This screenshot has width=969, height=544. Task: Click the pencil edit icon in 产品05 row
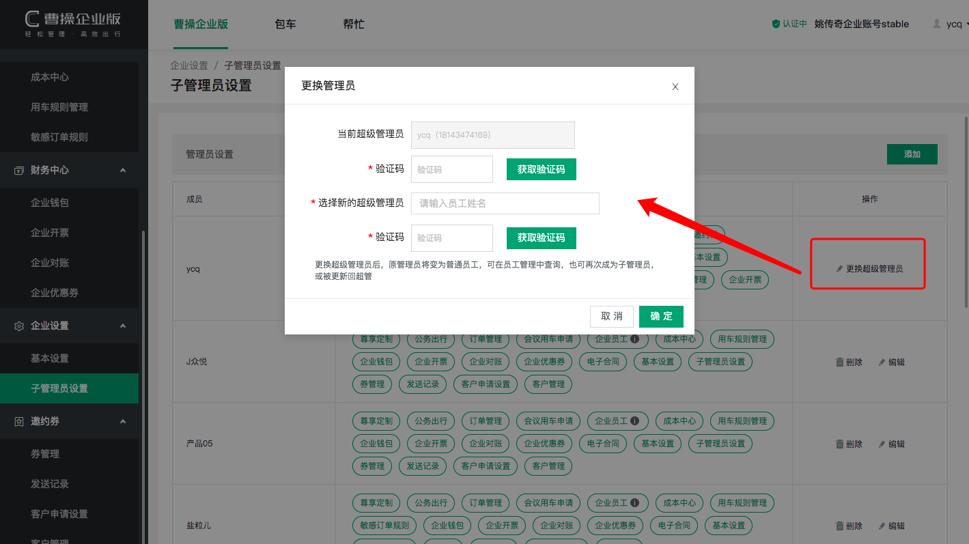tap(882, 444)
